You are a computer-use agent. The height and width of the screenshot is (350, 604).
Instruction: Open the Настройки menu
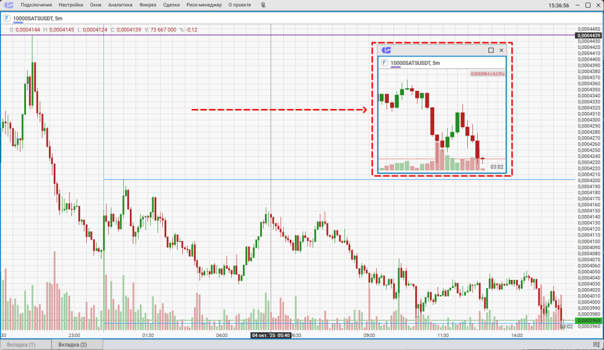[71, 5]
